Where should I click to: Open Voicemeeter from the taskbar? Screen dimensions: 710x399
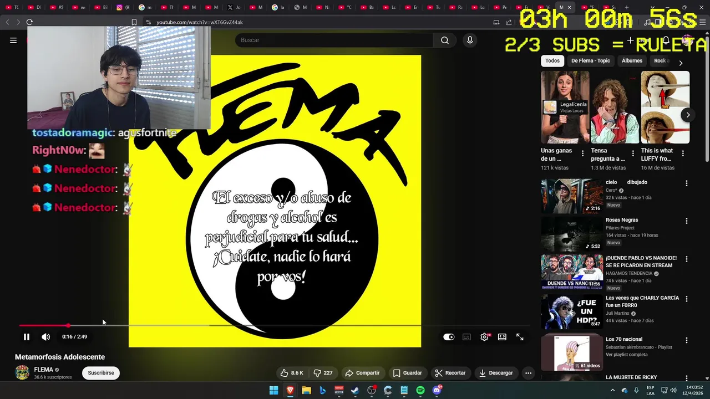click(339, 390)
